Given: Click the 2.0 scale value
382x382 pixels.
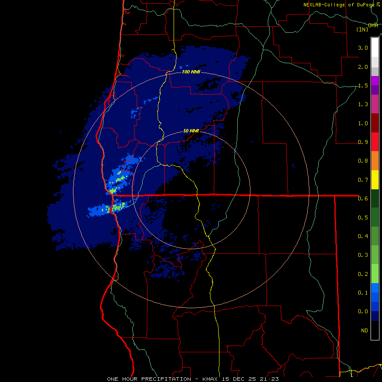Looking at the screenshot, I should point(363,67).
